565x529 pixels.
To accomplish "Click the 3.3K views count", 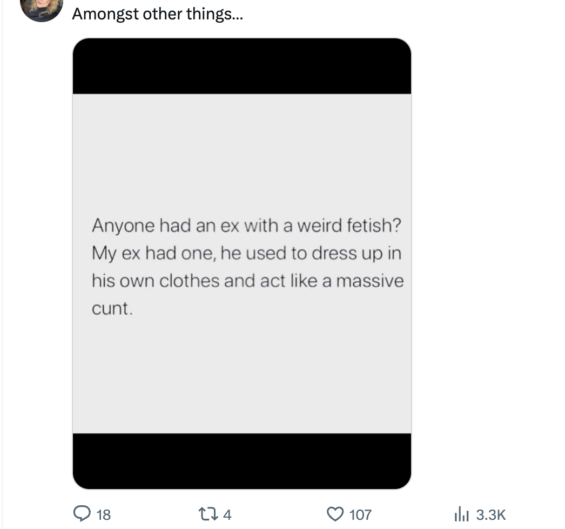I will click(x=490, y=514).
